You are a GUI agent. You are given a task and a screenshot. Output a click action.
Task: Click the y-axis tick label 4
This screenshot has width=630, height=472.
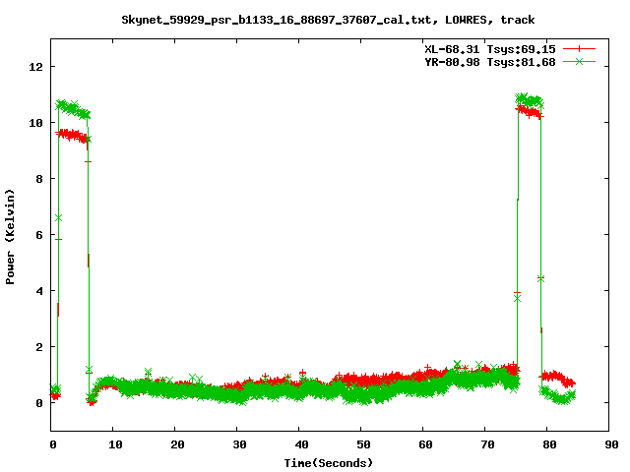39,291
